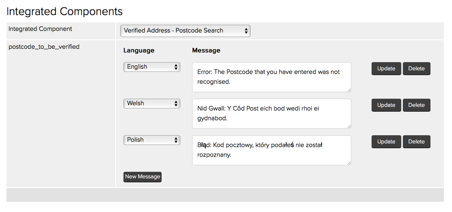The height and width of the screenshot is (212, 452).
Task: Remove the Welsh message with Delete
Action: click(416, 105)
